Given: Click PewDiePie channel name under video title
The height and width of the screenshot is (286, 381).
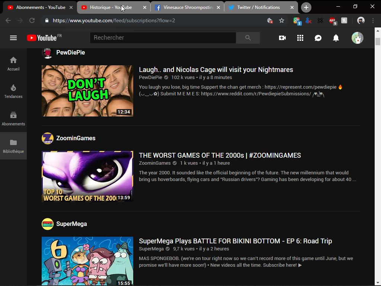Looking at the screenshot, I should [x=150, y=78].
